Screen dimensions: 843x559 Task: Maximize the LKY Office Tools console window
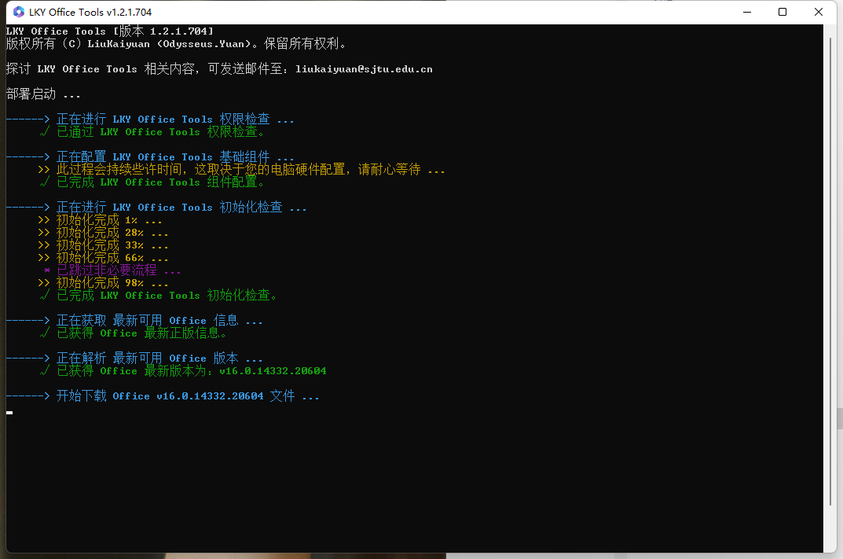tap(783, 12)
